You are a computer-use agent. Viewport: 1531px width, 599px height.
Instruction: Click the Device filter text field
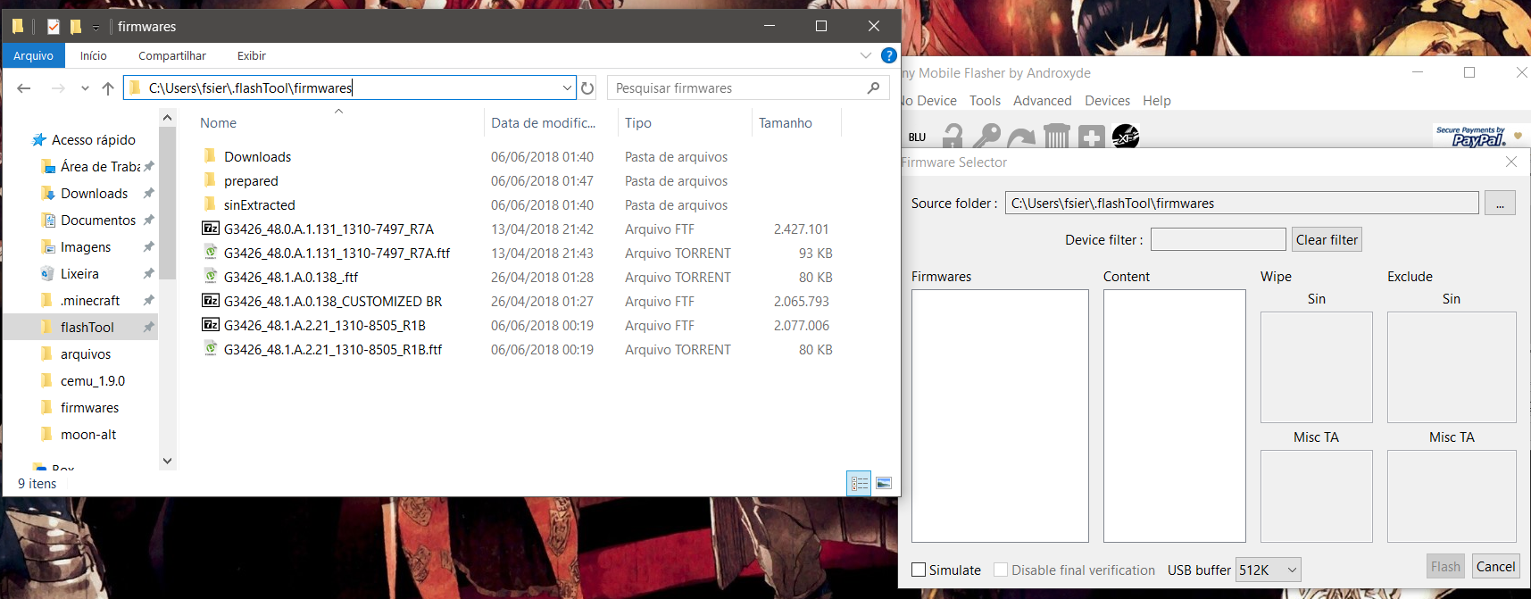1218,239
